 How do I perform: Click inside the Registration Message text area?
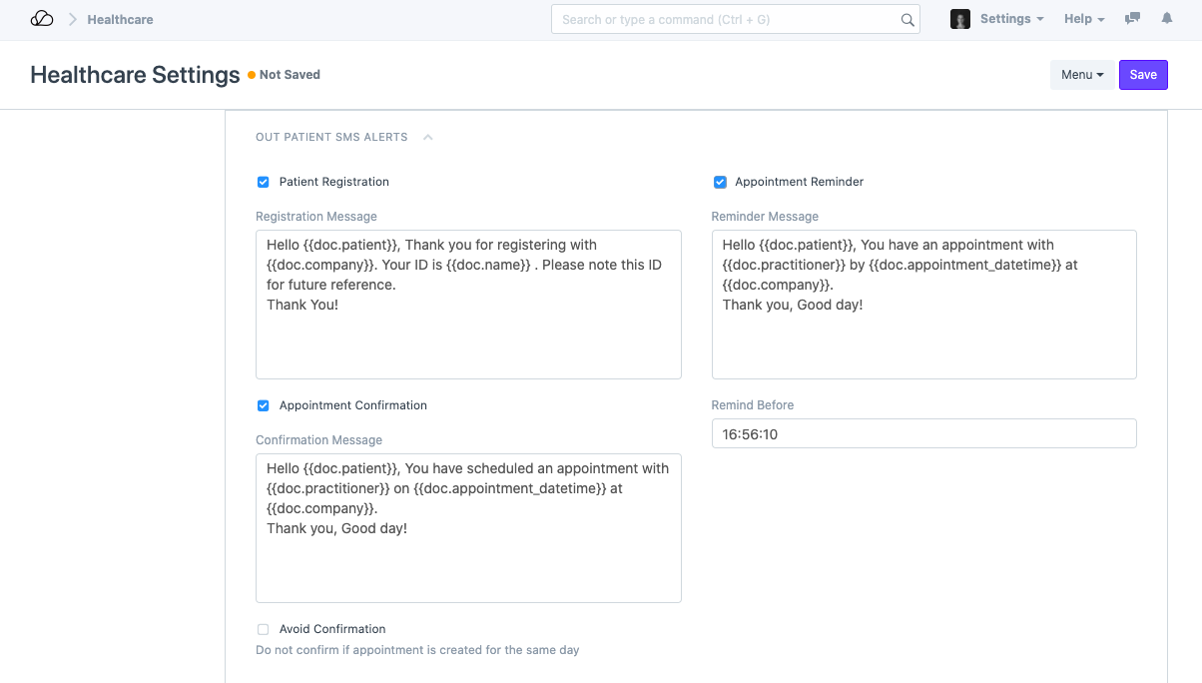click(x=468, y=305)
